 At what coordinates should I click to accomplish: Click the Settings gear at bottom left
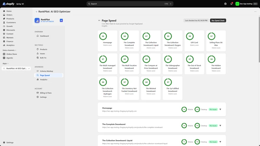click(x=4, y=142)
